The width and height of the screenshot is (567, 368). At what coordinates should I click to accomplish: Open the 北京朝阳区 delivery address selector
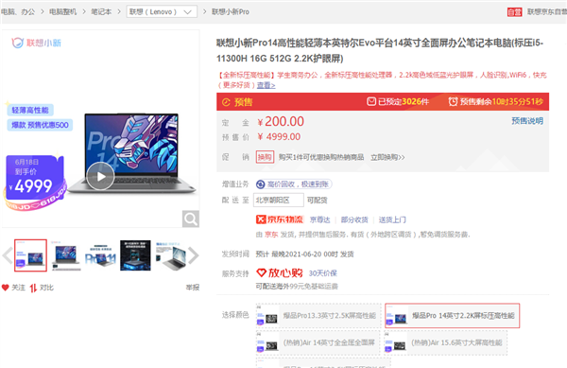click(x=279, y=201)
